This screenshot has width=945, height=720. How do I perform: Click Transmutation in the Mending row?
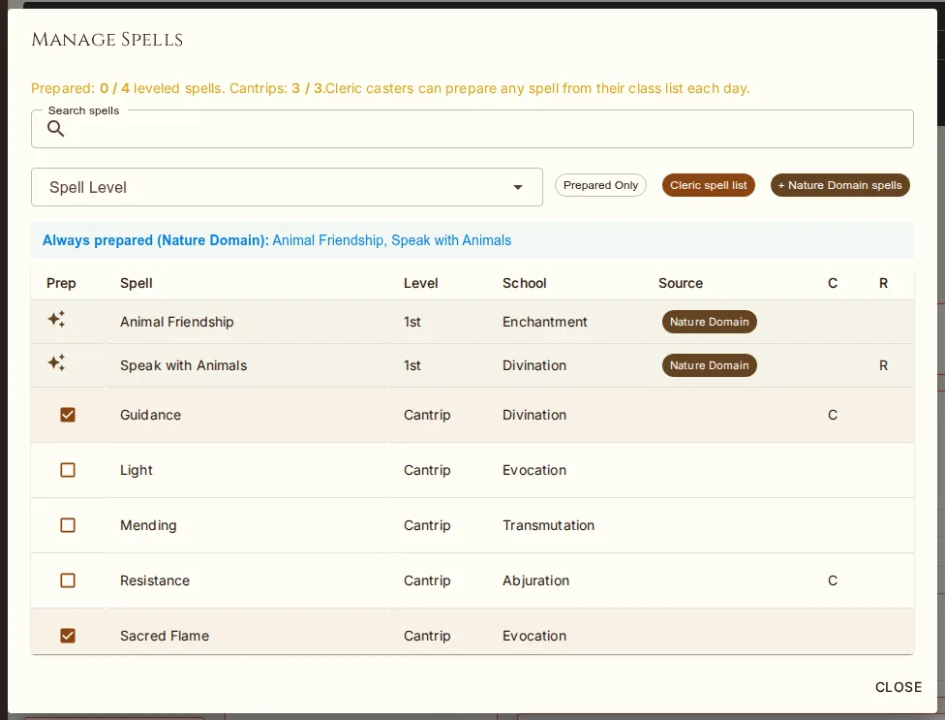[x=548, y=525]
